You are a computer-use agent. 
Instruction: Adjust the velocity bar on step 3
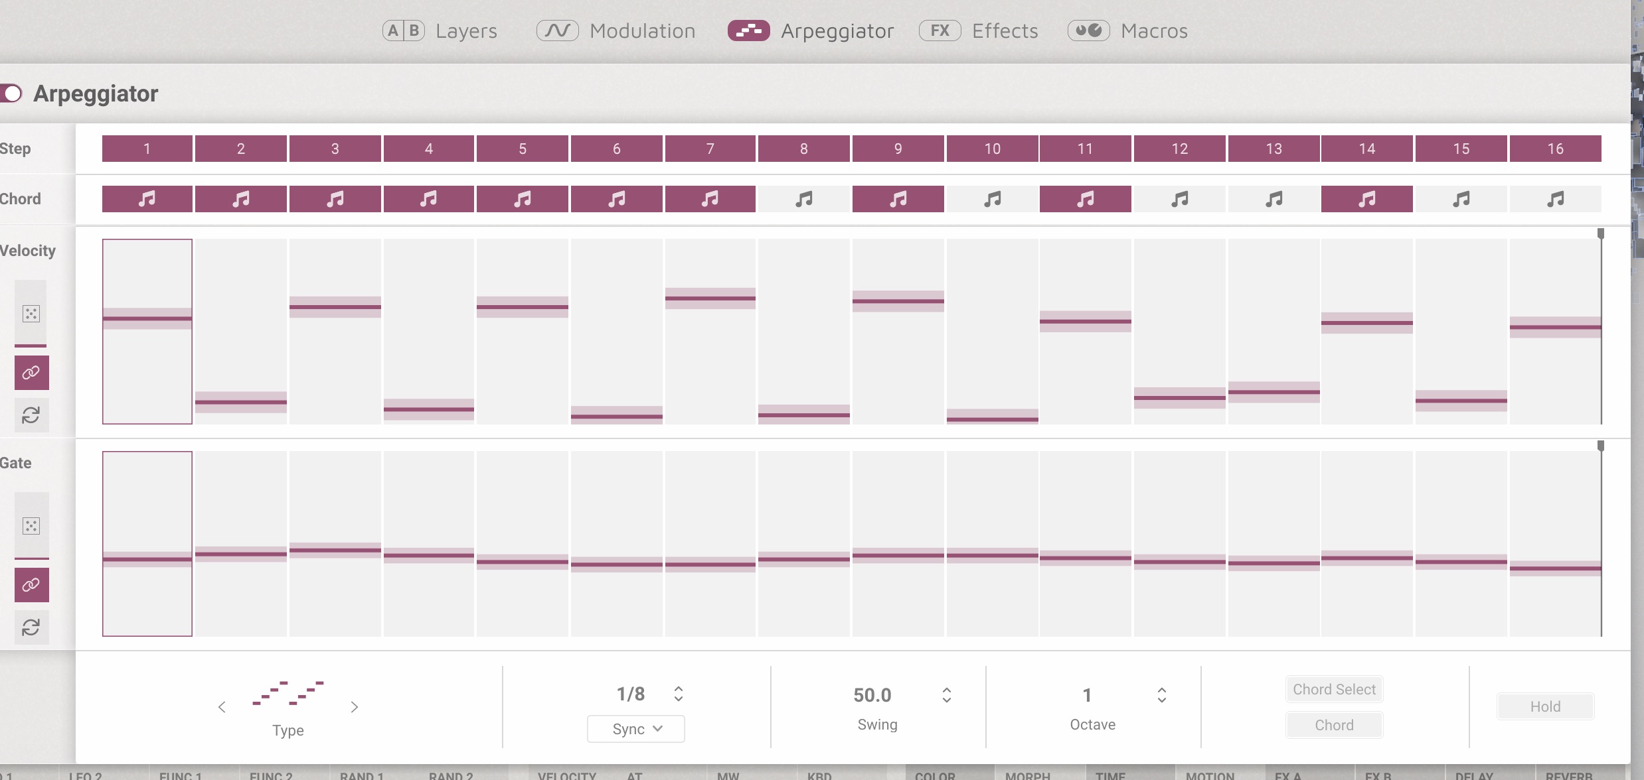click(x=335, y=306)
